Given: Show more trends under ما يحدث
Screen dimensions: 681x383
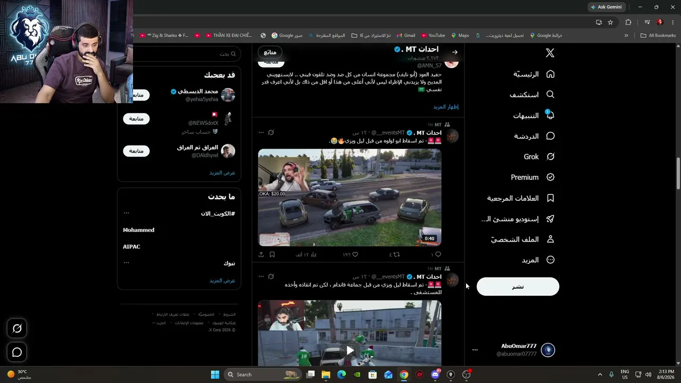Looking at the screenshot, I should 222,281.
